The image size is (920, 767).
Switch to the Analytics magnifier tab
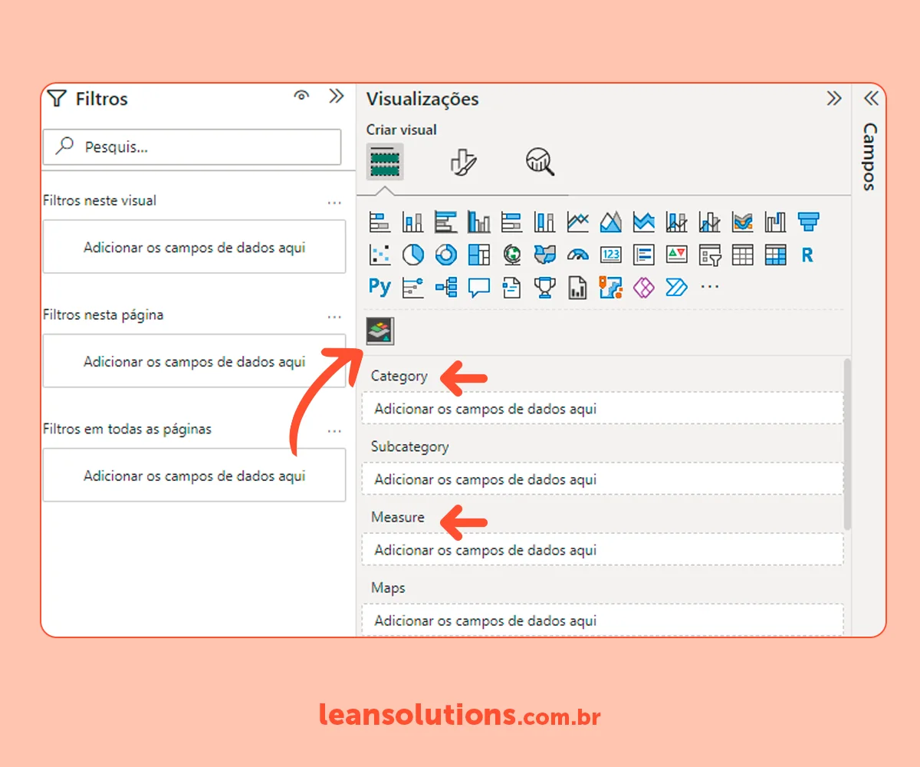pos(540,162)
